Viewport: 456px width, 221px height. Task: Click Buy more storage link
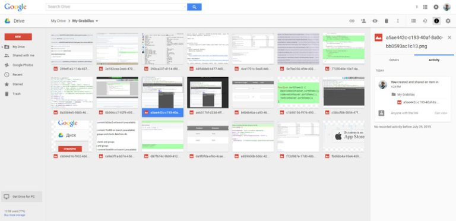pos(14,215)
